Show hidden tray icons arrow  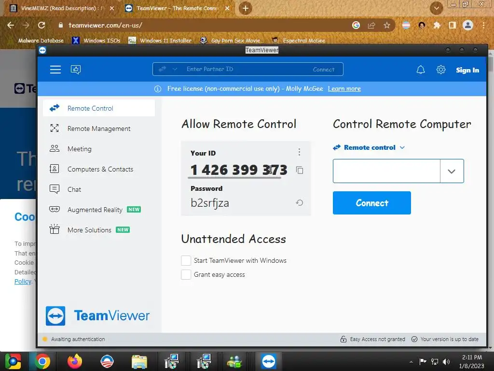coord(411,362)
